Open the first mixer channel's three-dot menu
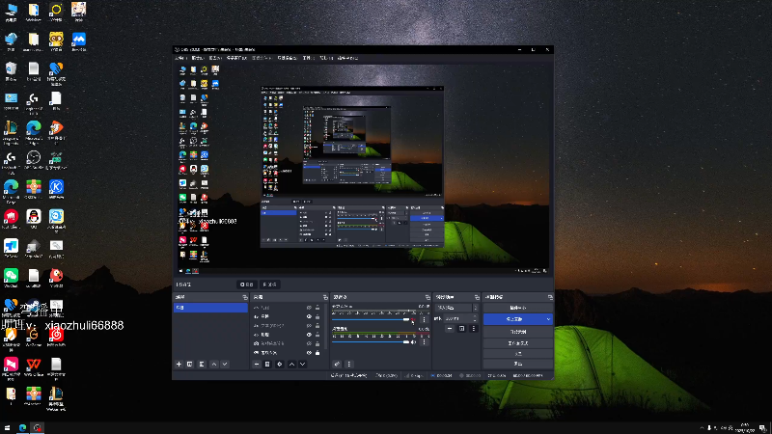Viewport: 772px width, 434px height. point(424,320)
